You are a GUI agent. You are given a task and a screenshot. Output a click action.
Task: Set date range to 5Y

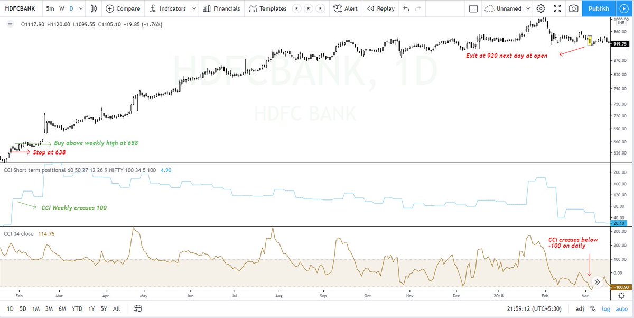pyautogui.click(x=104, y=308)
